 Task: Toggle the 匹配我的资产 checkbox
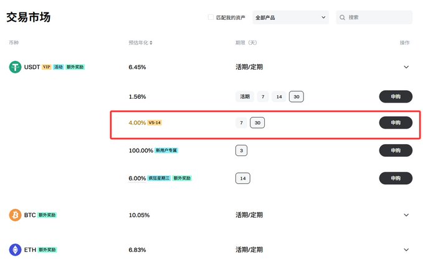211,17
